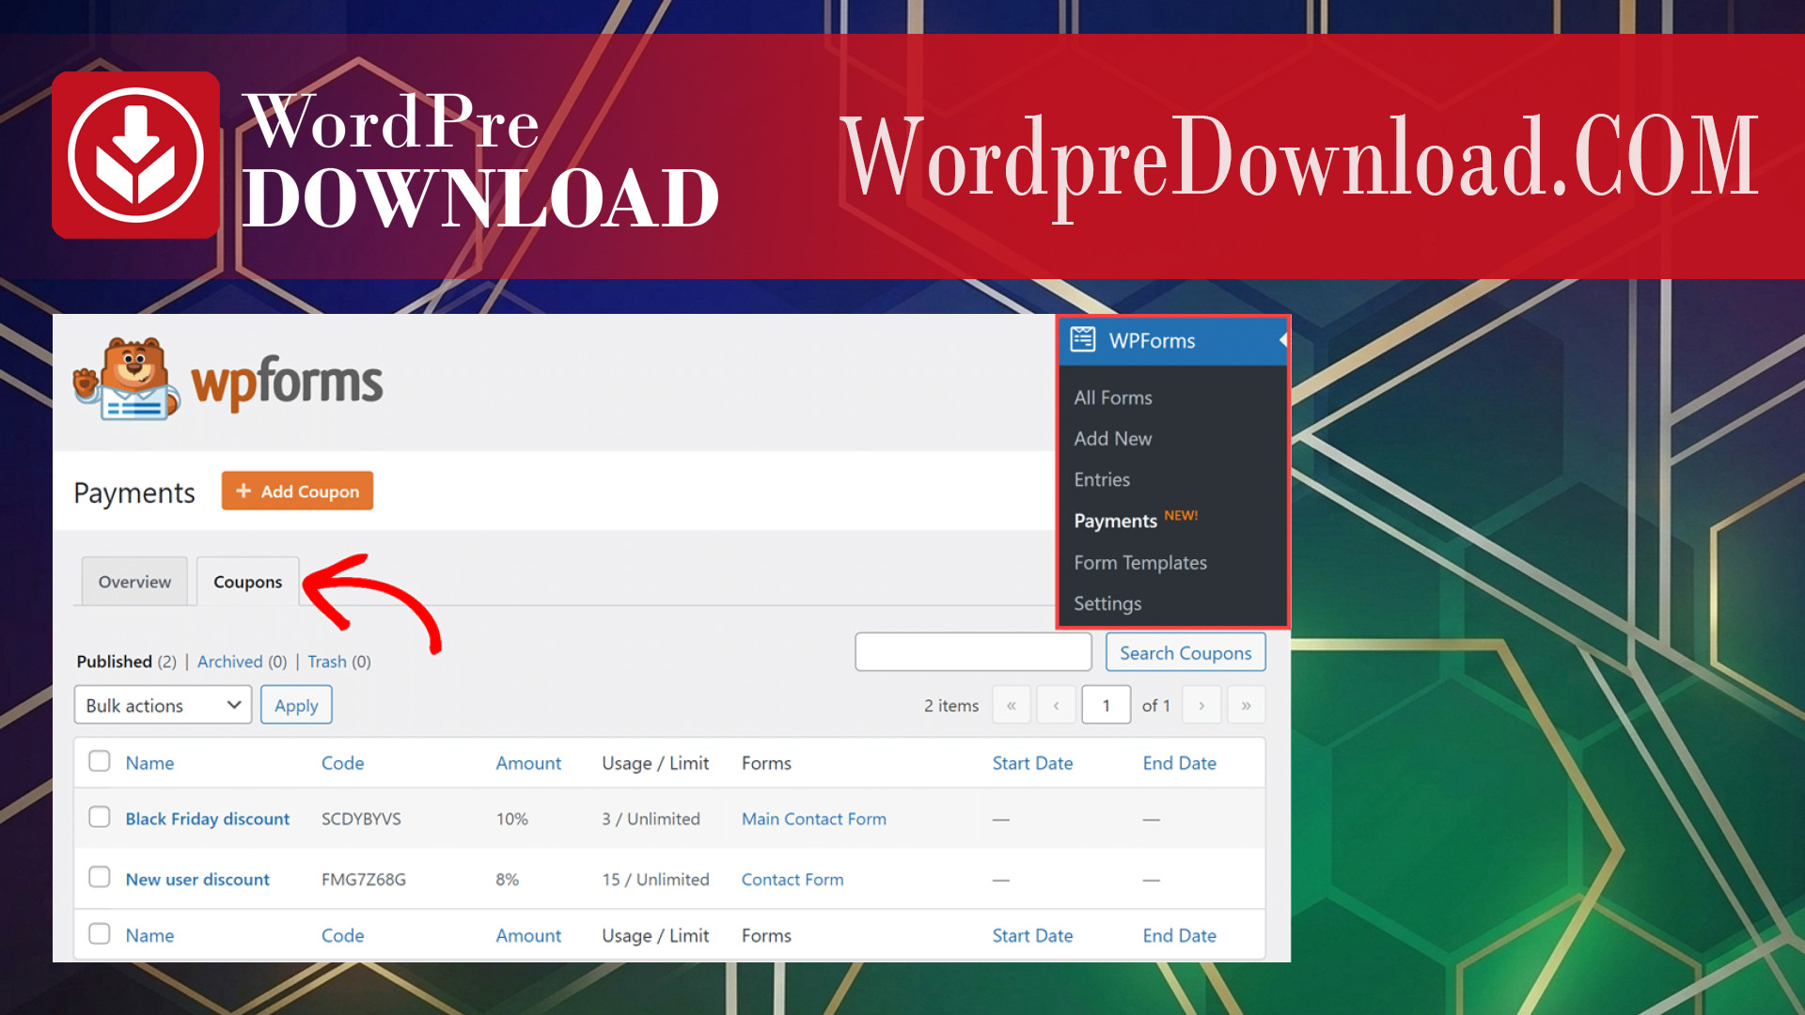This screenshot has height=1015, width=1805.
Task: Open the Contact Form link
Action: [793, 880]
